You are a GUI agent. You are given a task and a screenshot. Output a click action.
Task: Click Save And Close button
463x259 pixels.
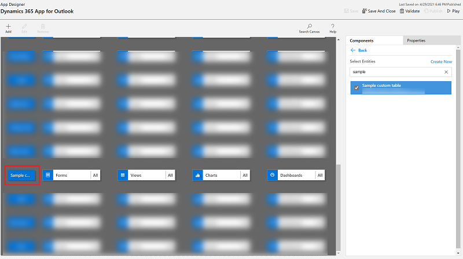[x=379, y=11]
